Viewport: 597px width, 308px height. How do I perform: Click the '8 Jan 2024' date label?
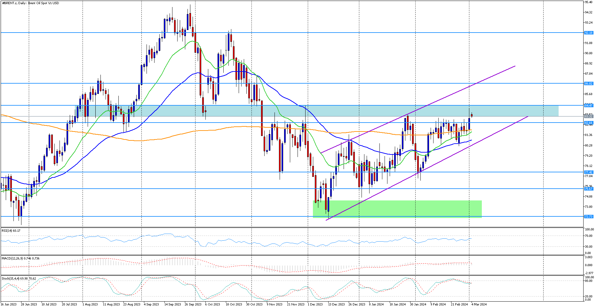coord(377,304)
